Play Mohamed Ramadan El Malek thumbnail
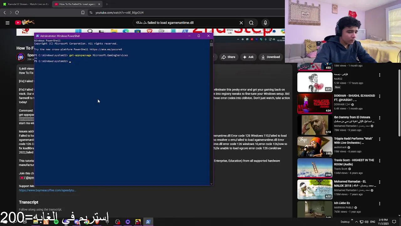401x226 pixels. click(315, 190)
